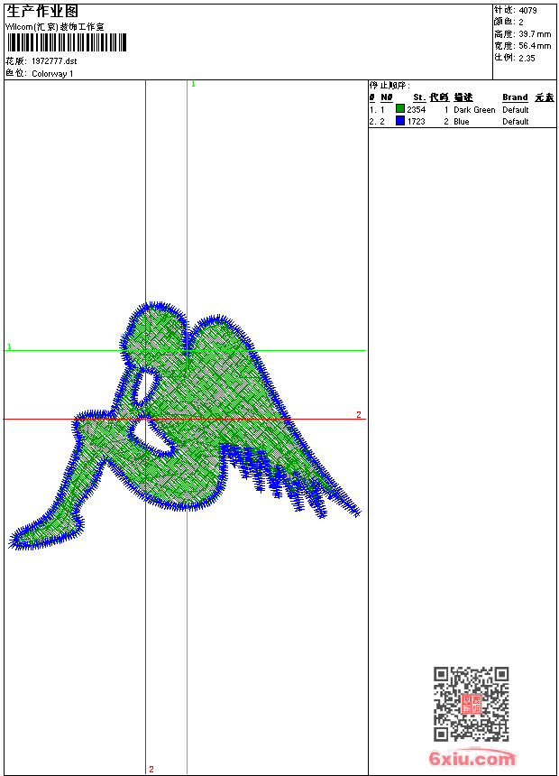Click the red marker 2 at bottom of canvas
Image resolution: width=559 pixels, height=776 pixels.
[x=151, y=769]
